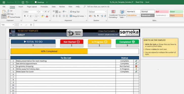Apply Underline formatting
The height and width of the screenshot is (94, 184).
31,16
